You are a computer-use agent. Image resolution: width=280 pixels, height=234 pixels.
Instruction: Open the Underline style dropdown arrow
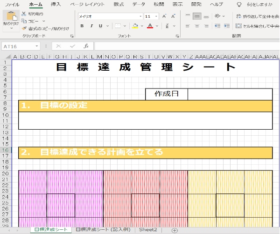pos(107,26)
